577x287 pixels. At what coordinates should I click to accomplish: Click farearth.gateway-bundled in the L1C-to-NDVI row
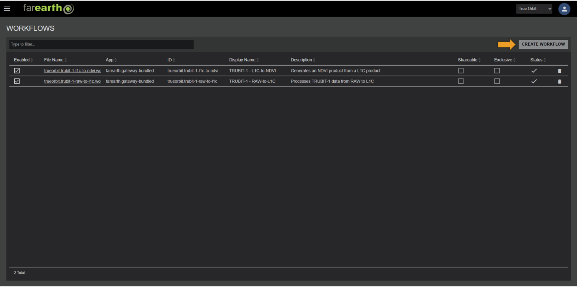(130, 71)
